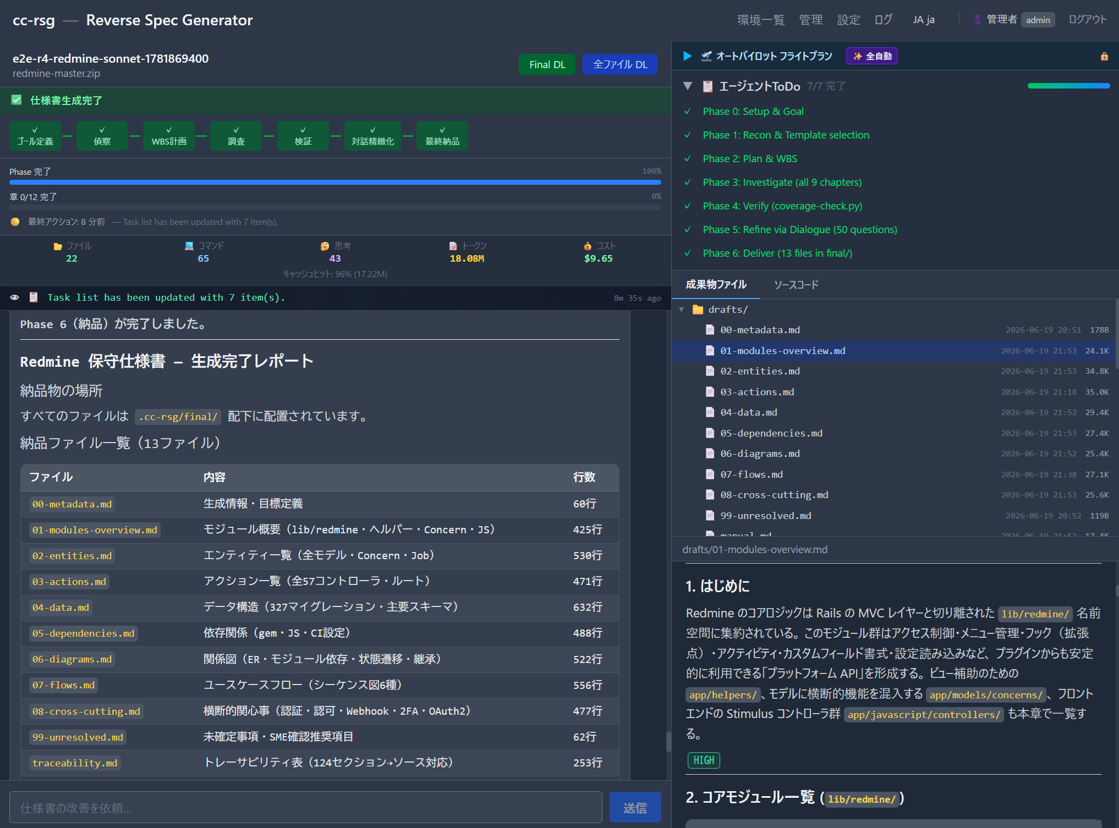Click the 偵察 phase step
Image resolution: width=1119 pixels, height=828 pixels.
click(102, 136)
